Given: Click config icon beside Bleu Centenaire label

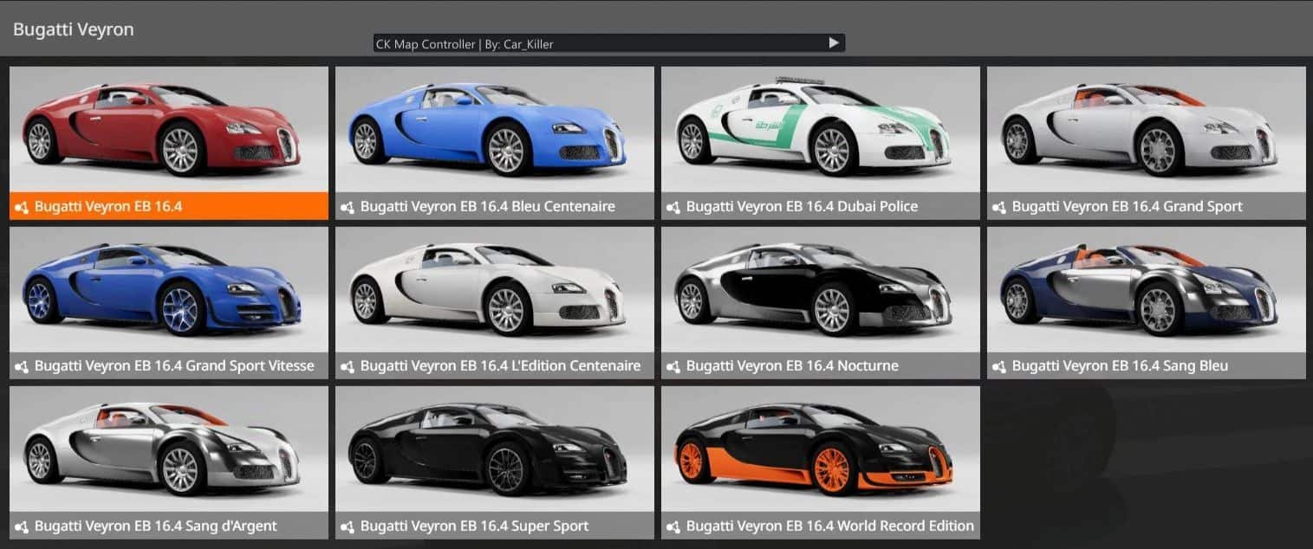Looking at the screenshot, I should click(348, 207).
